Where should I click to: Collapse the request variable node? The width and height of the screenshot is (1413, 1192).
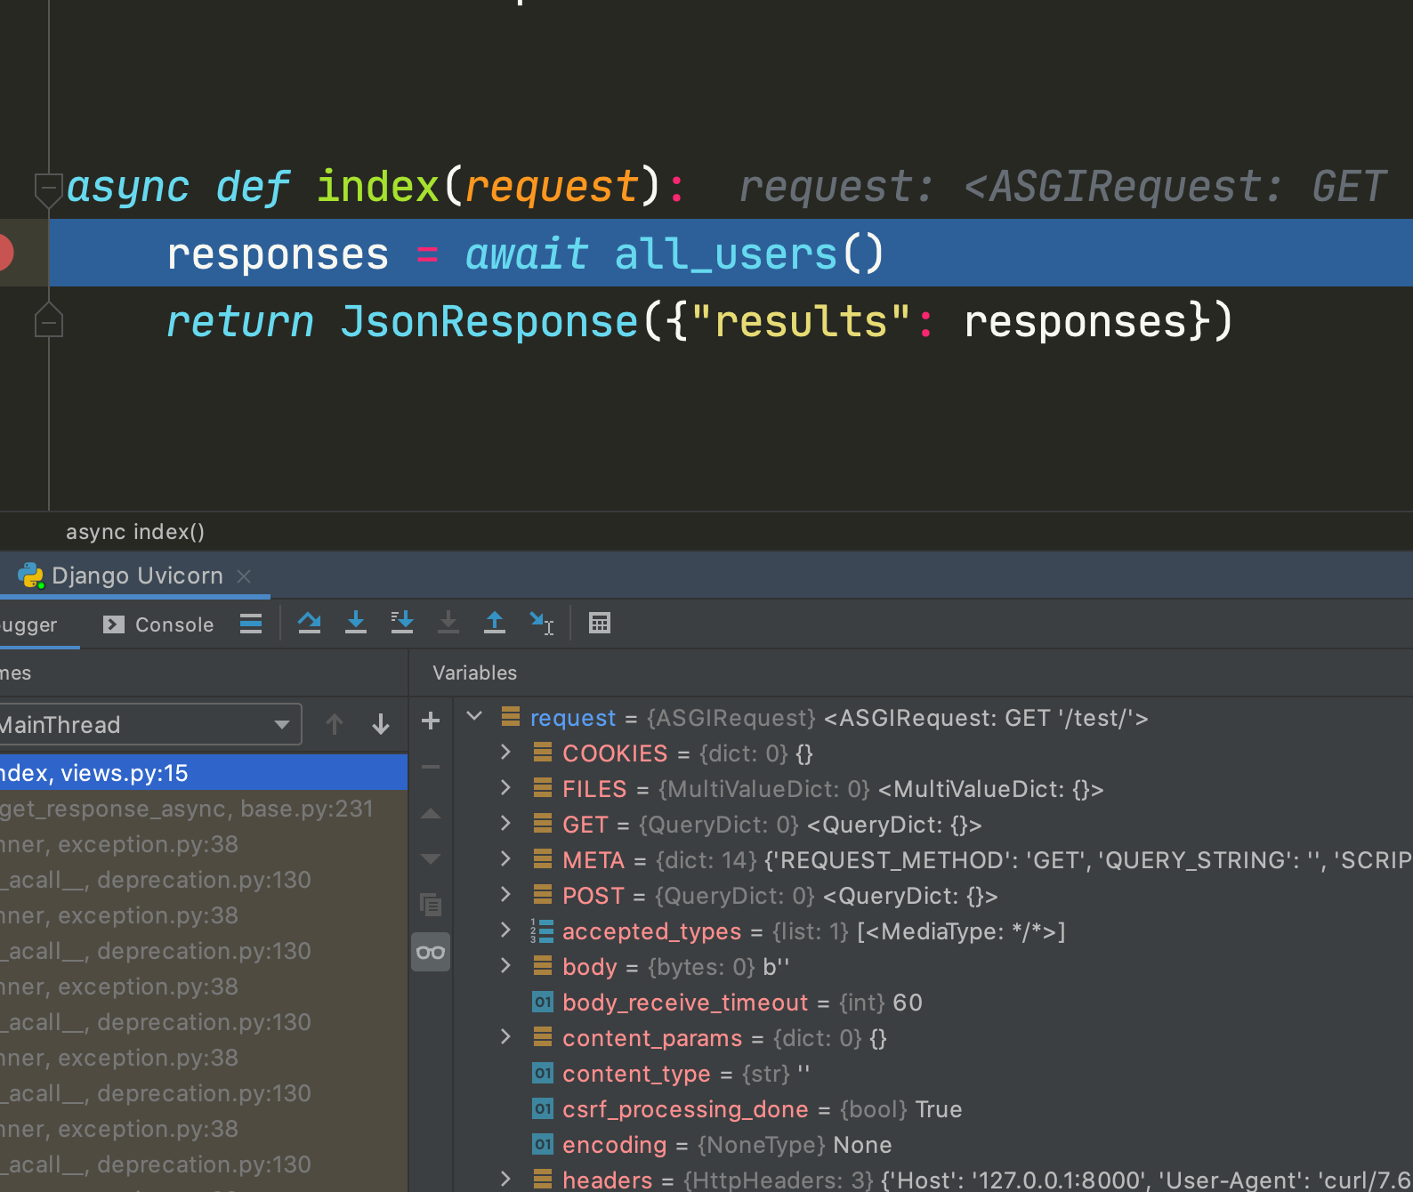(474, 717)
